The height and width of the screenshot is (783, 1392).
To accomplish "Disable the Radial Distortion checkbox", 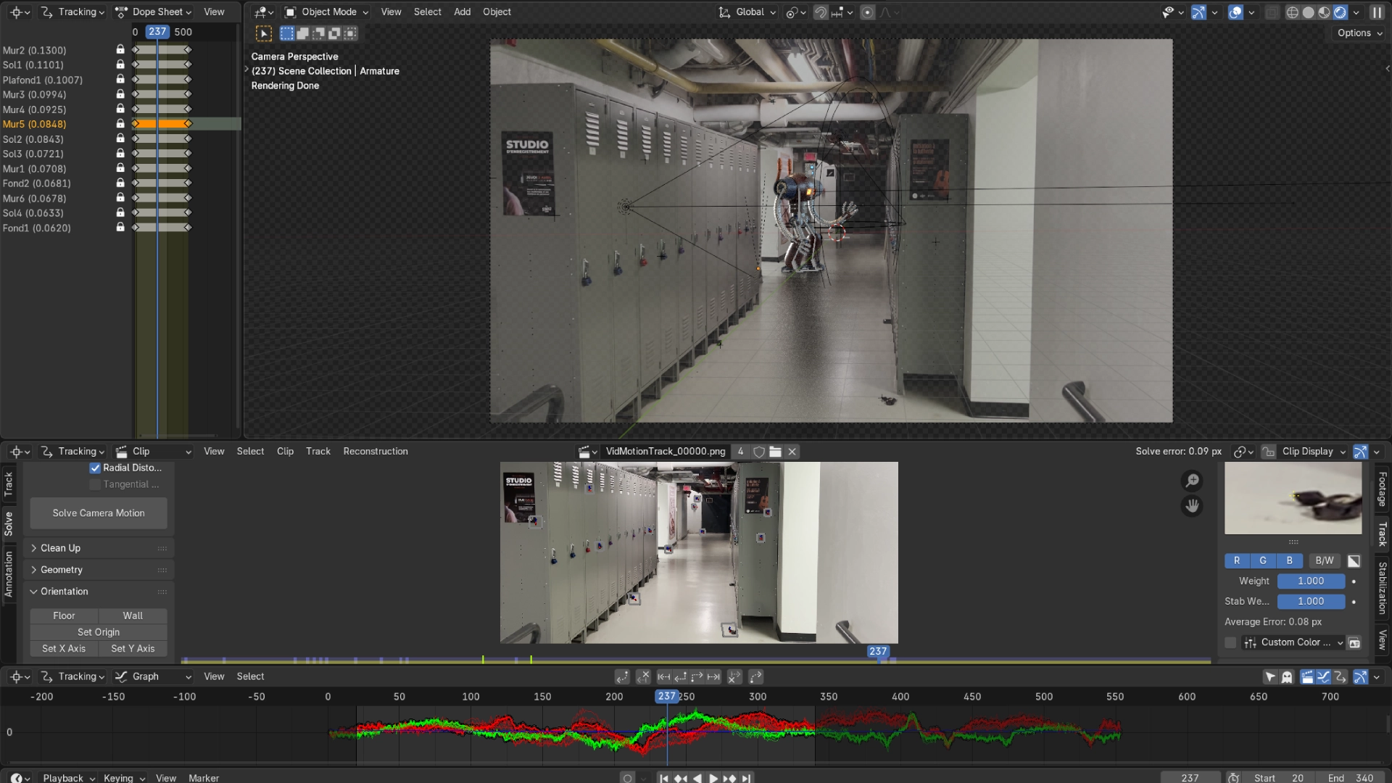I will point(95,468).
